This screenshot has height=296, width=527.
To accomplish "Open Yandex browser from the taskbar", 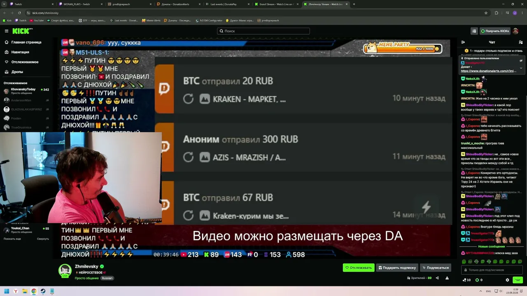I will click(x=16, y=291).
